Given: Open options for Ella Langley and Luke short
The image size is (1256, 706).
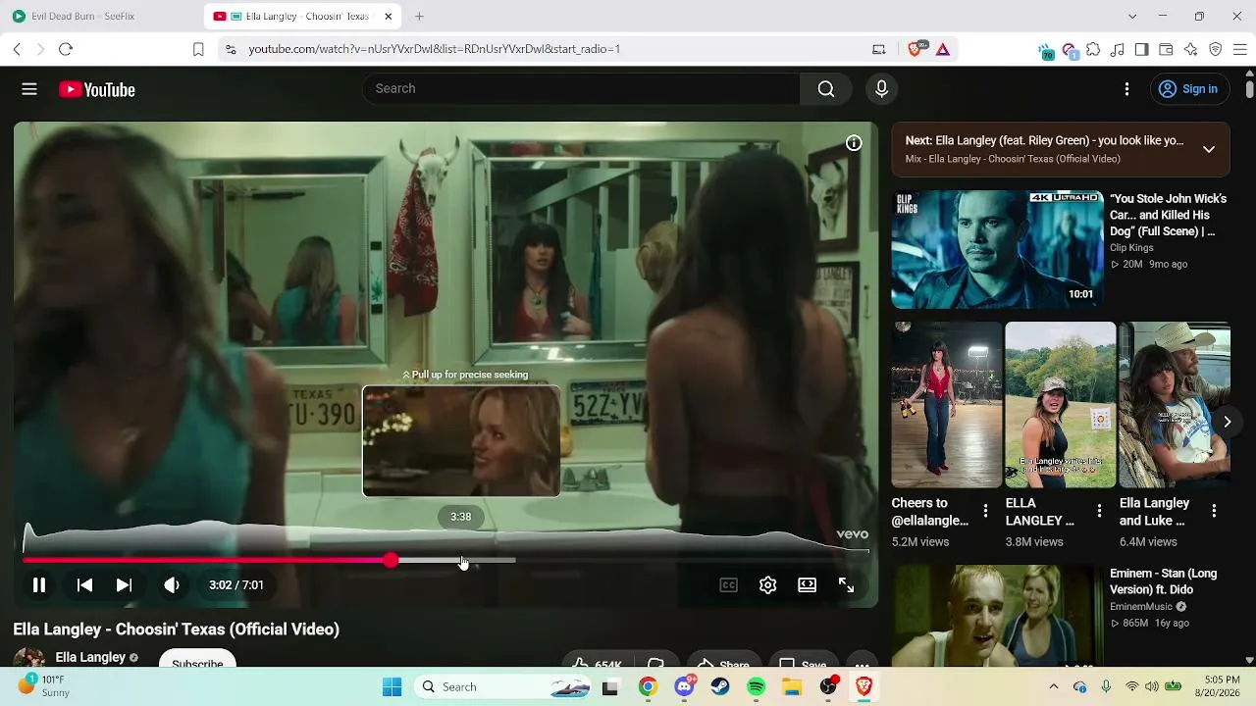Looking at the screenshot, I should (x=1214, y=511).
